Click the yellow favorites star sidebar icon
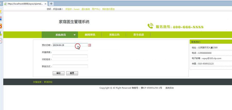 point(1,11)
